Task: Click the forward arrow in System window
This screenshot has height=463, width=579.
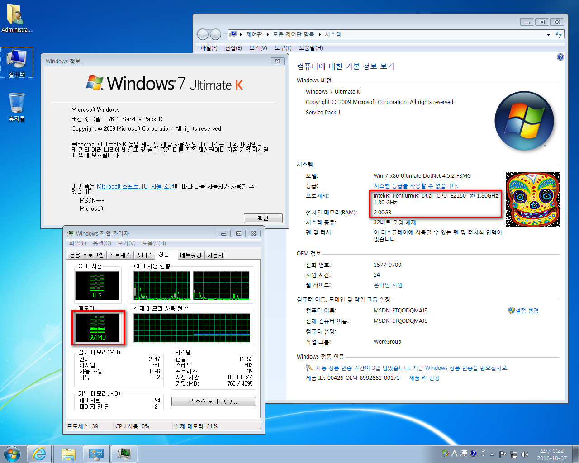Action: coord(215,34)
